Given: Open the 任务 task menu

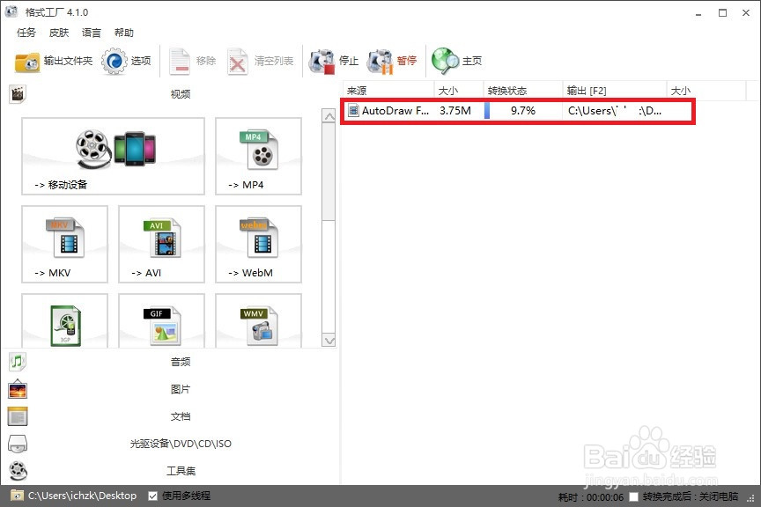Looking at the screenshot, I should pyautogui.click(x=26, y=33).
